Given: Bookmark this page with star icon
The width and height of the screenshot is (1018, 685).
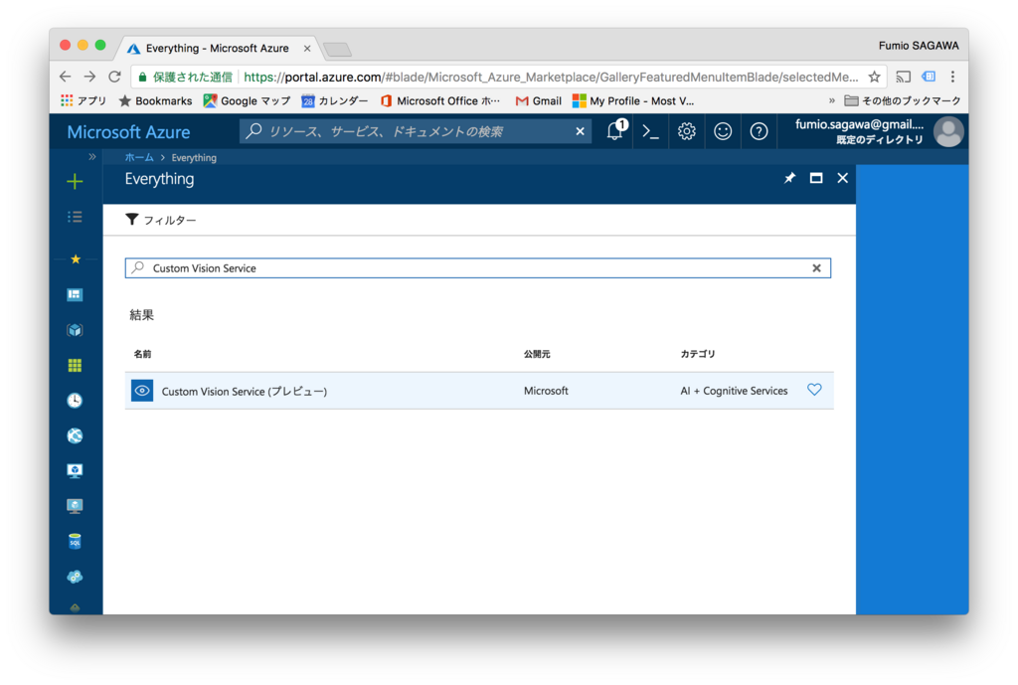Looking at the screenshot, I should 875,77.
